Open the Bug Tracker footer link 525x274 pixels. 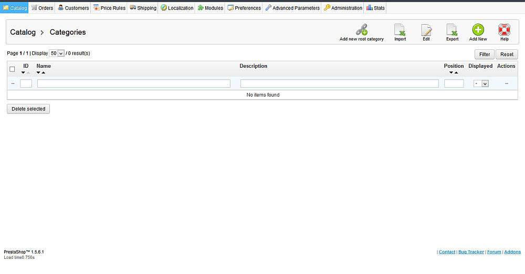(x=471, y=252)
